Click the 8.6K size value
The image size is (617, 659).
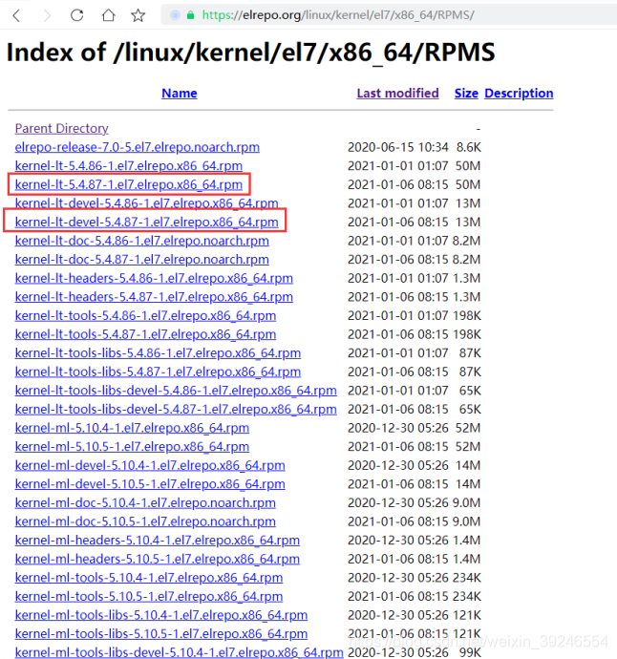pyautogui.click(x=469, y=147)
